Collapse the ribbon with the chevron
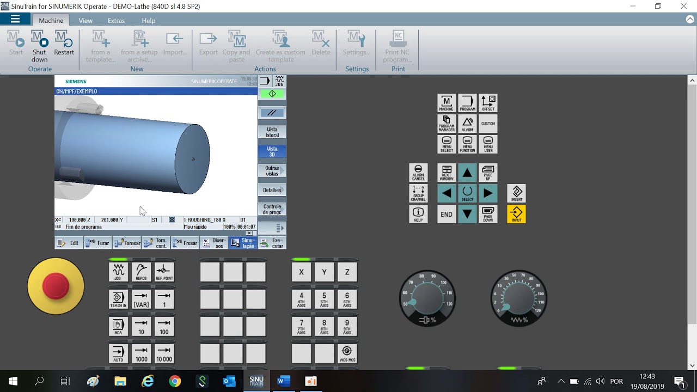The image size is (697, 392). 690,20
